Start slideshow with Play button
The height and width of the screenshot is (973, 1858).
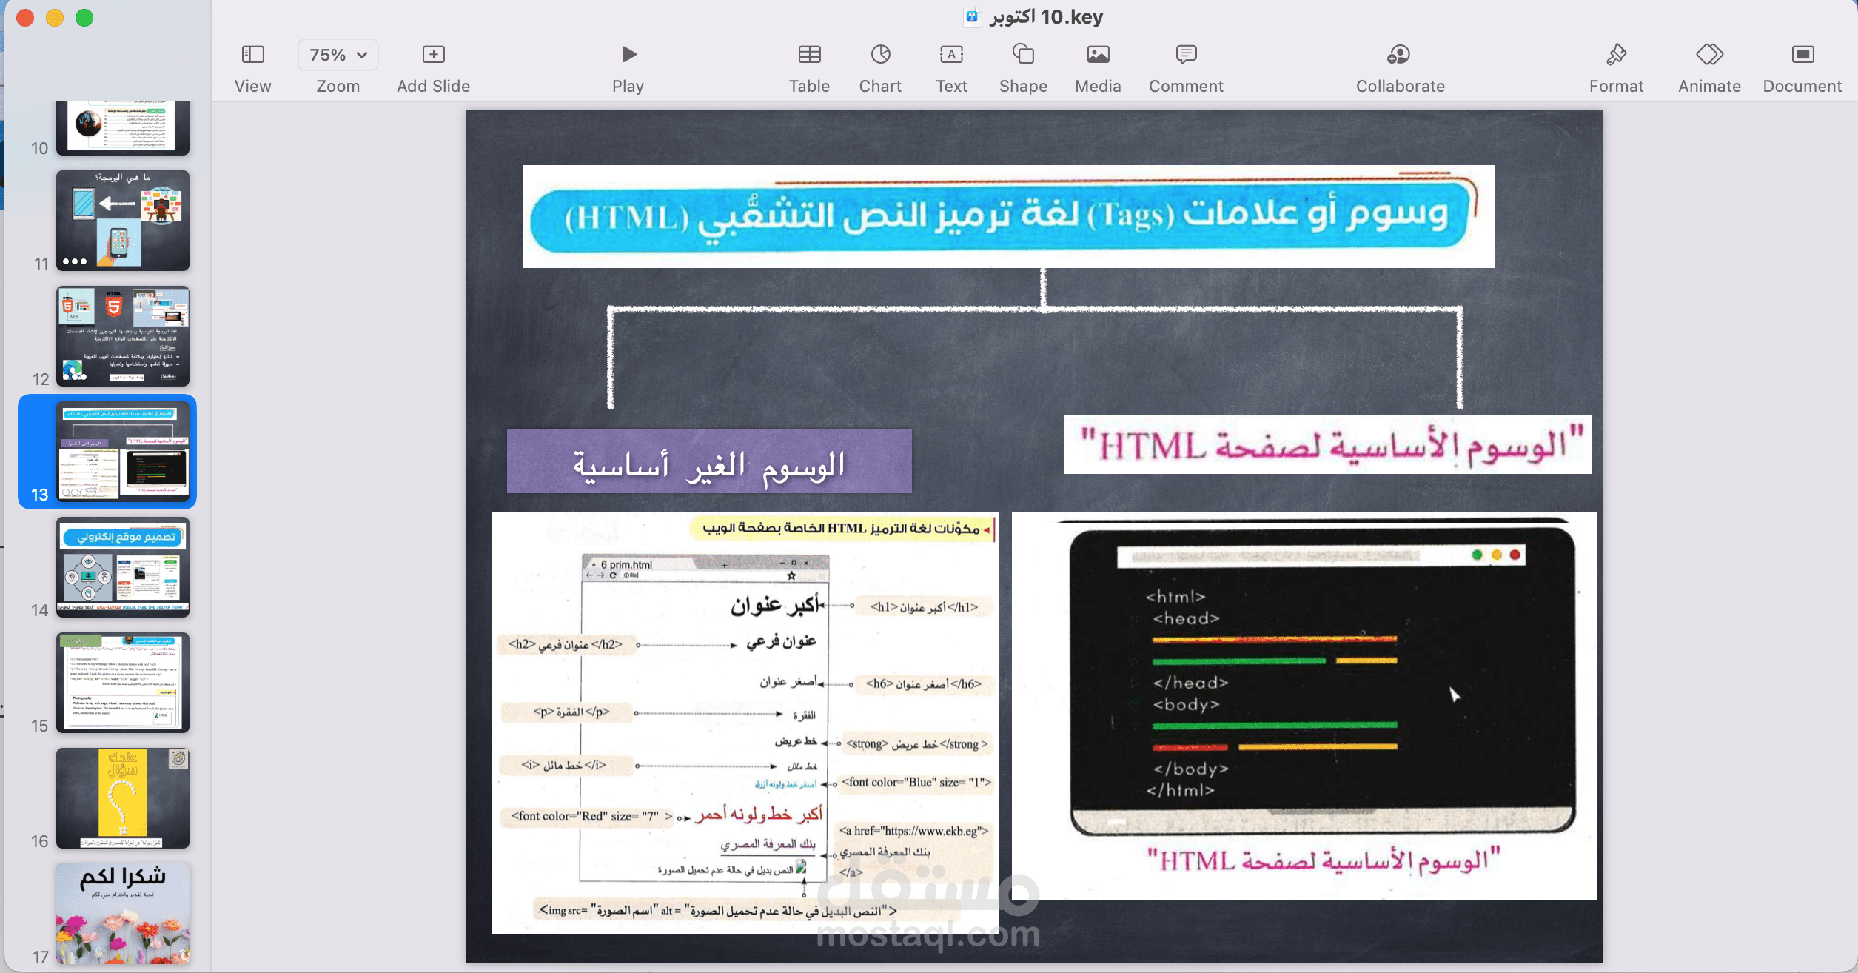click(x=628, y=55)
